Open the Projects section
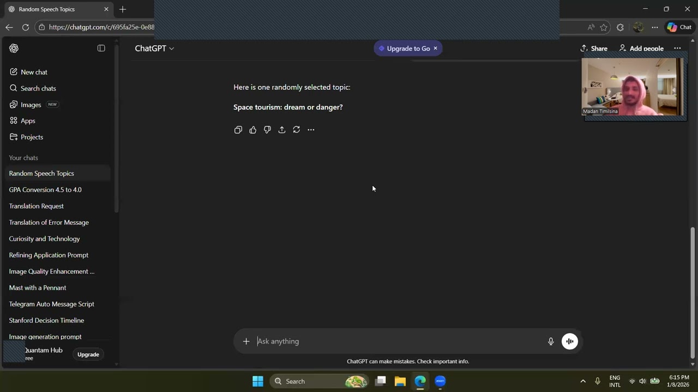 tap(32, 137)
